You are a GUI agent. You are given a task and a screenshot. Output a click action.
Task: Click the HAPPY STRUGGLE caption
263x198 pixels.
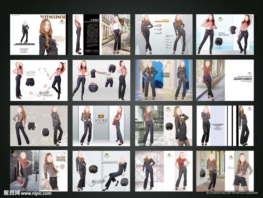pyautogui.click(x=224, y=35)
